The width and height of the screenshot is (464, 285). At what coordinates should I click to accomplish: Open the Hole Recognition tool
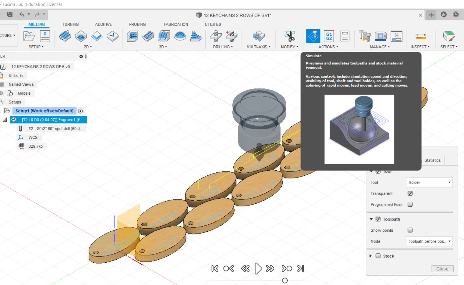click(232, 36)
